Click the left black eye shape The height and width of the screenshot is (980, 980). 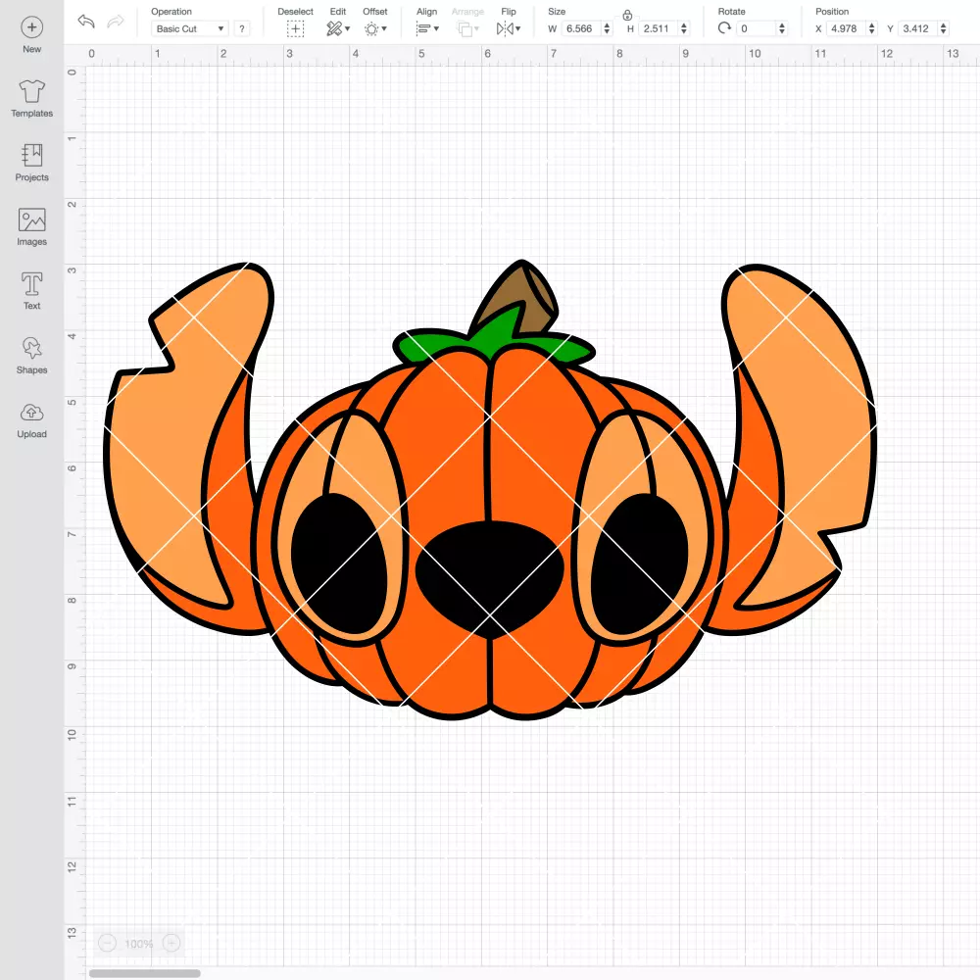pyautogui.click(x=338, y=563)
